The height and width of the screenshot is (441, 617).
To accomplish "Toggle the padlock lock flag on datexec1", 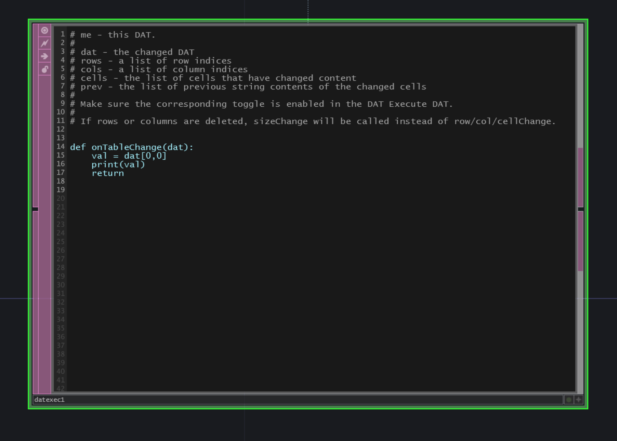I will tap(45, 69).
